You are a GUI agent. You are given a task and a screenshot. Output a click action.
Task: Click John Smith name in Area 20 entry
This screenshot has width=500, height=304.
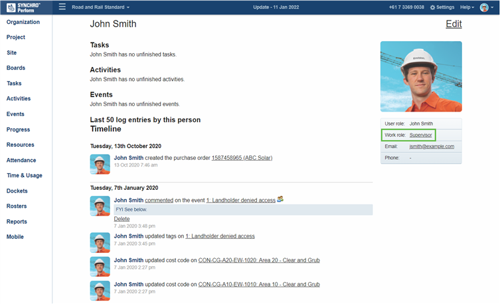tap(129, 260)
